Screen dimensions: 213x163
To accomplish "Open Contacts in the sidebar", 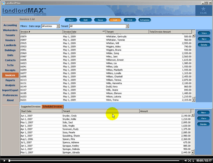I will click(x=10, y=60).
